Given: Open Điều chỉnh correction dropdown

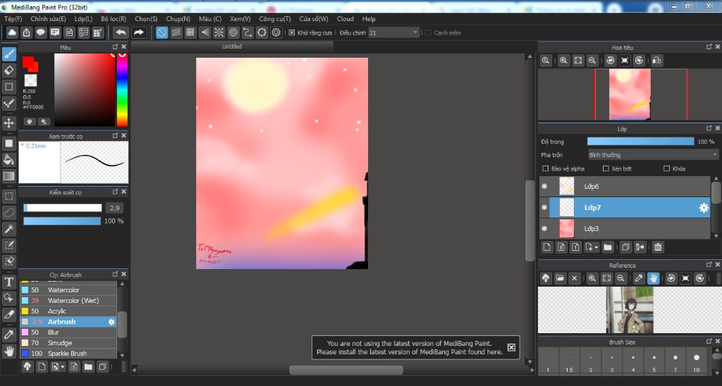Looking at the screenshot, I should 393,32.
